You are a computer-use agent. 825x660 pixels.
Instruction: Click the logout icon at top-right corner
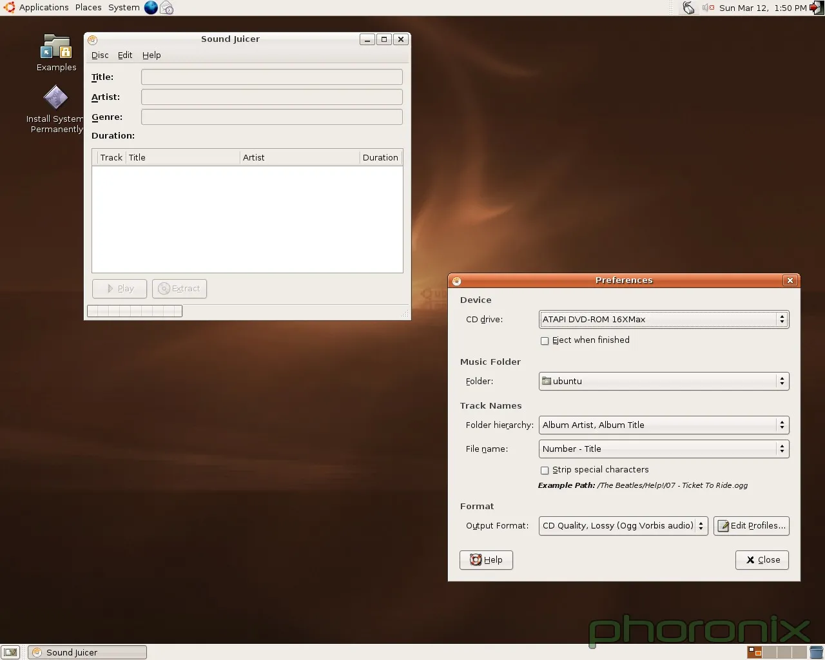(x=816, y=8)
